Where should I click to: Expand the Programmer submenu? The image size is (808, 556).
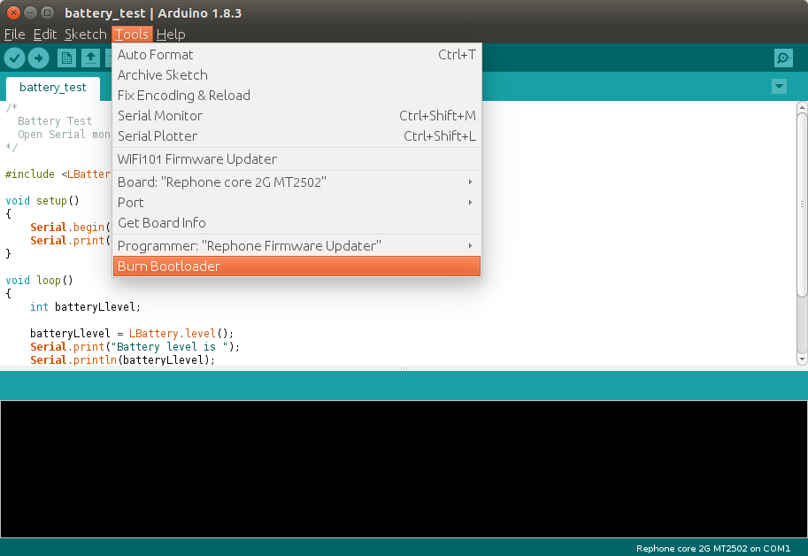click(296, 246)
